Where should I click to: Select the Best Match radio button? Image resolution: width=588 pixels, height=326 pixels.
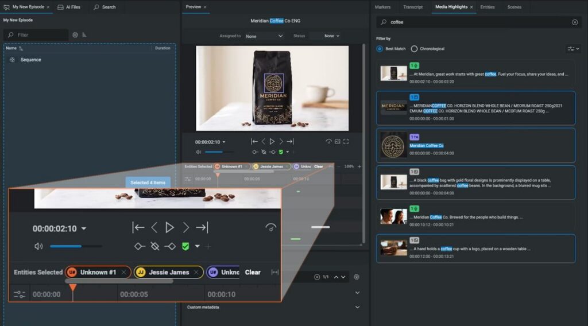coord(380,49)
